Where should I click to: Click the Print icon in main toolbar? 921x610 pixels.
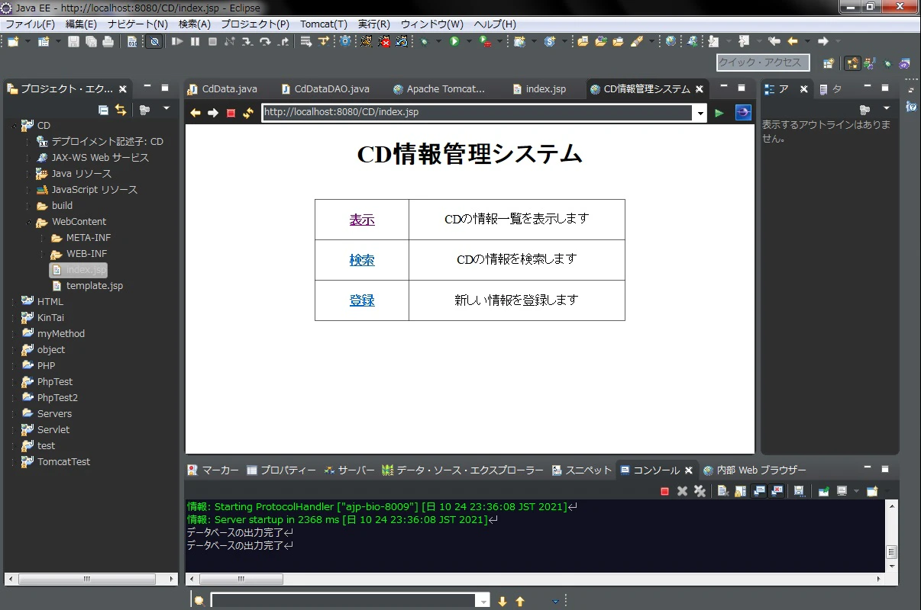[x=108, y=41]
